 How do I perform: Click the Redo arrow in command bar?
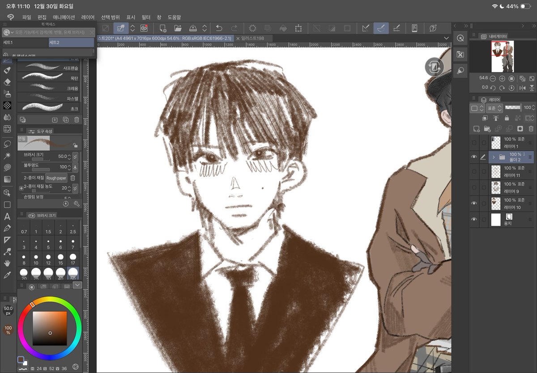234,28
